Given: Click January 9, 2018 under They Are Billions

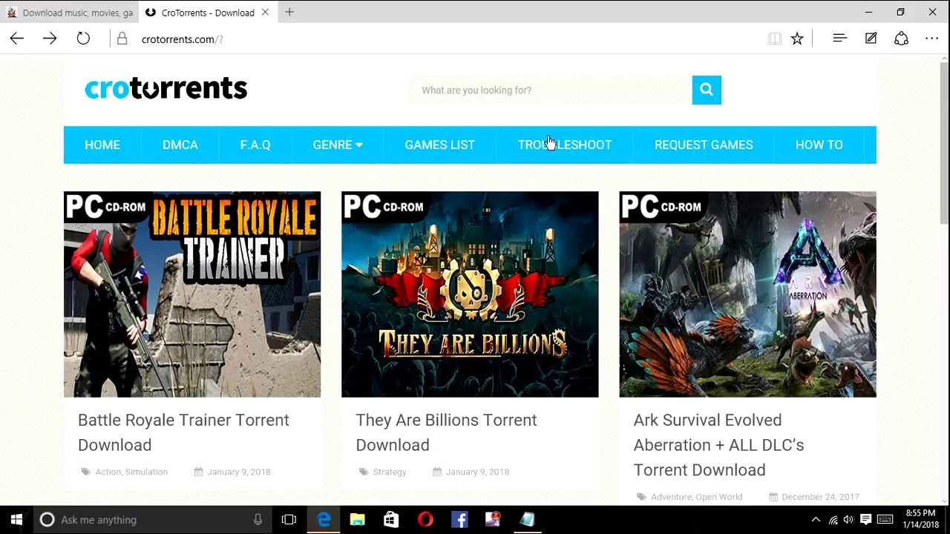Looking at the screenshot, I should (x=477, y=472).
